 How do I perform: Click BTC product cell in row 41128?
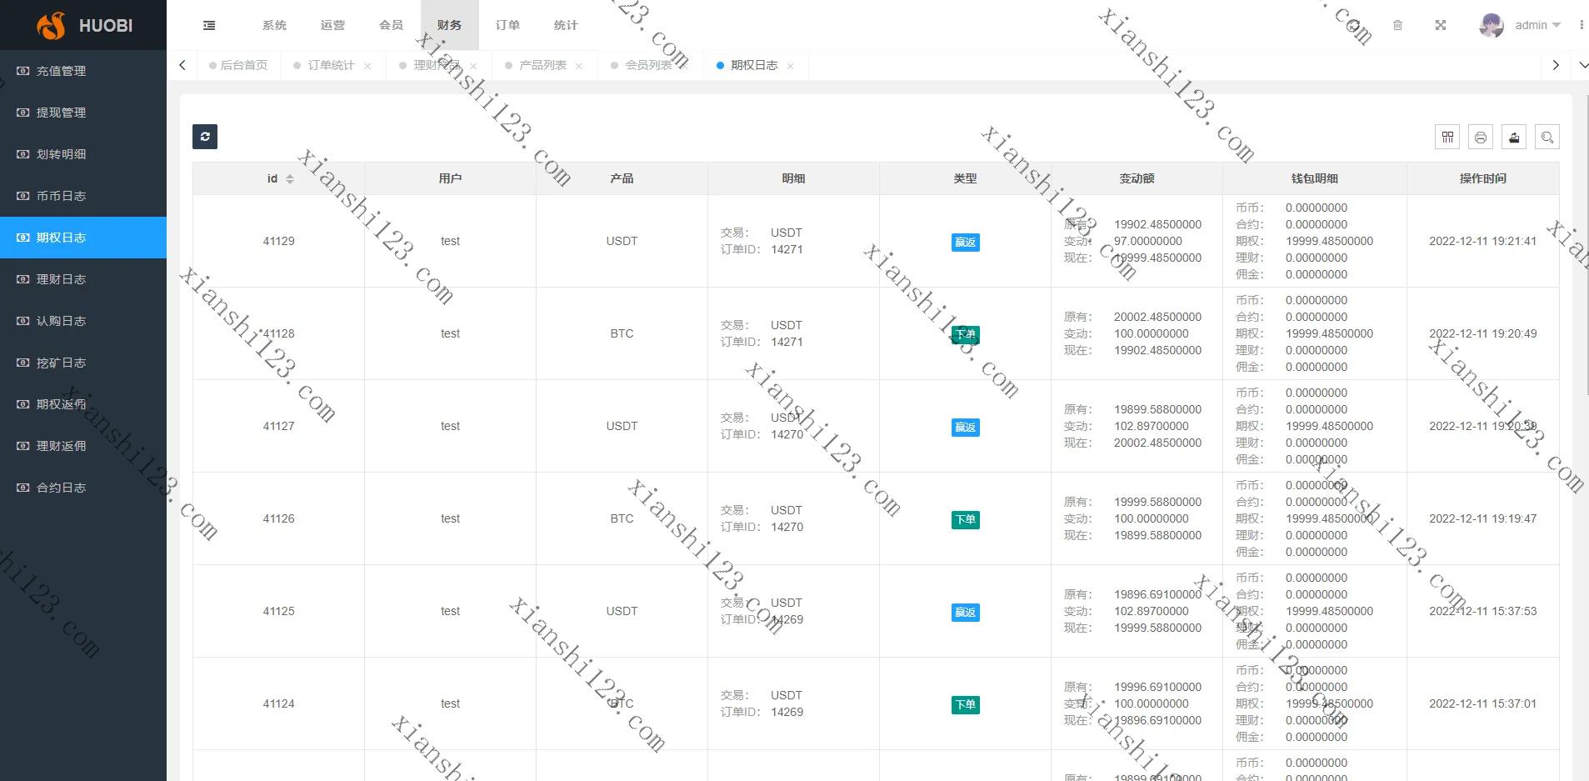point(622,333)
